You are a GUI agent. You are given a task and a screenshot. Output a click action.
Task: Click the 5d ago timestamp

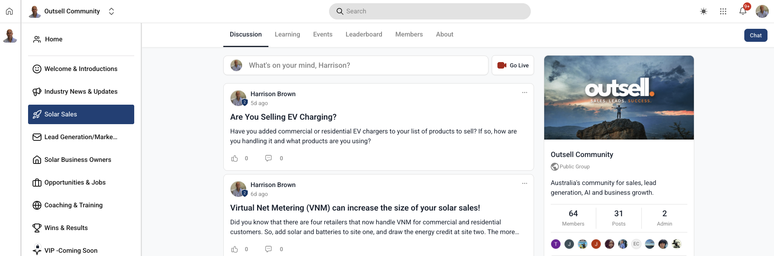(259, 103)
